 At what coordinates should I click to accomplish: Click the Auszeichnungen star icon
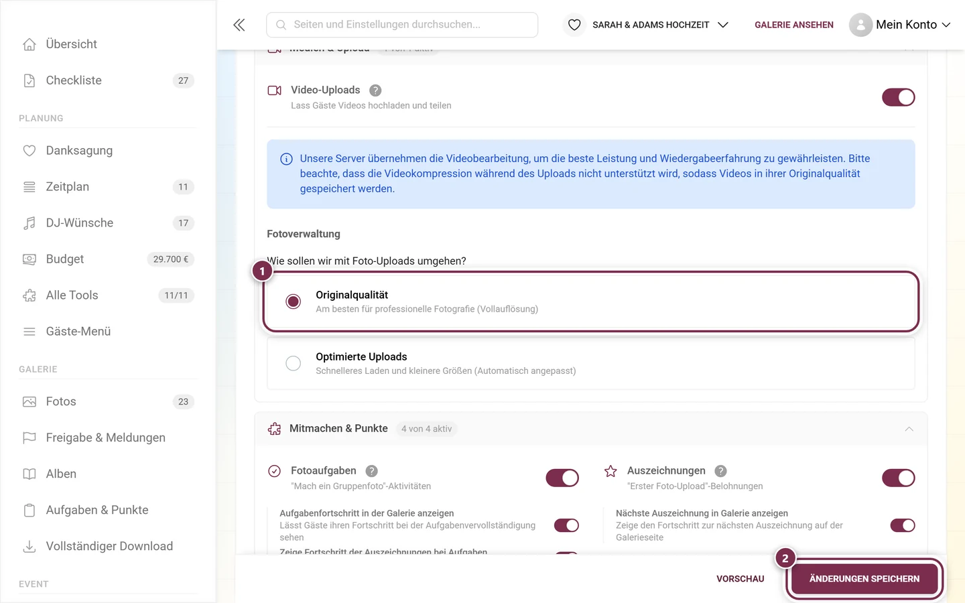(x=610, y=471)
